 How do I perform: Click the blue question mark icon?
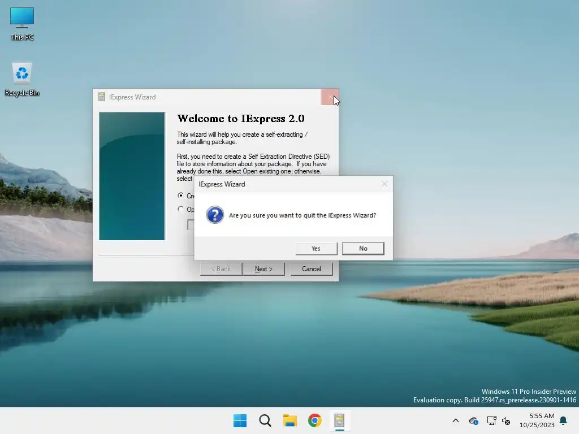215,215
